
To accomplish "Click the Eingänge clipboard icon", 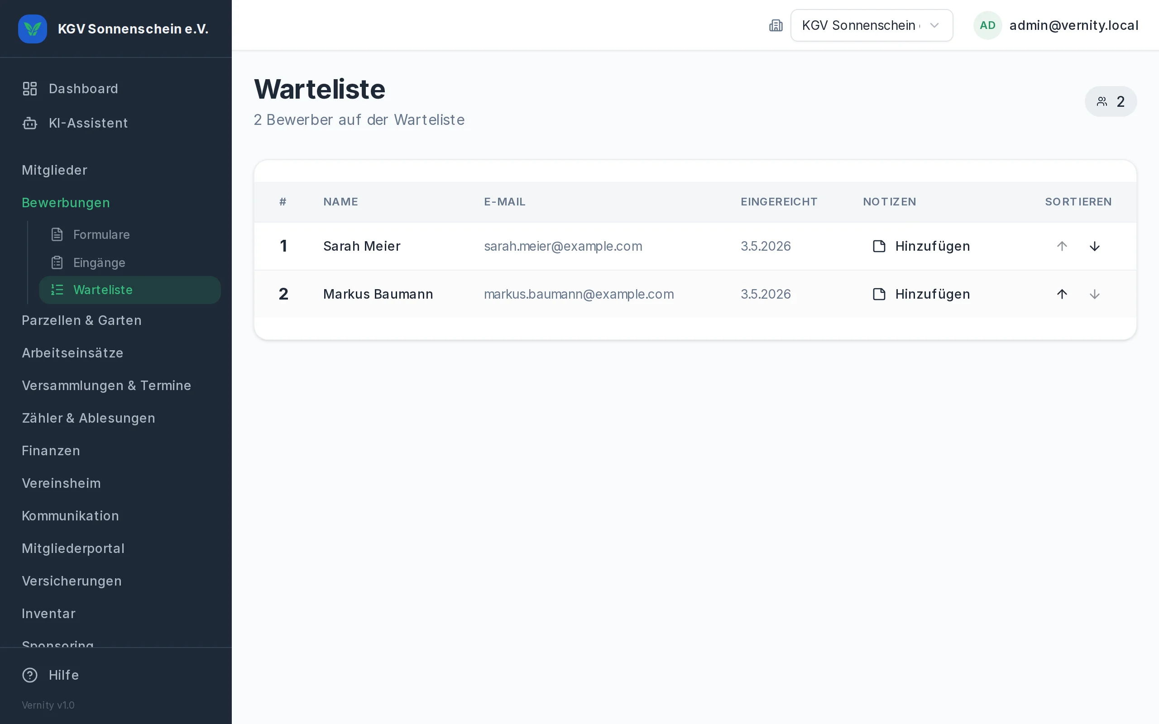I will coord(57,262).
